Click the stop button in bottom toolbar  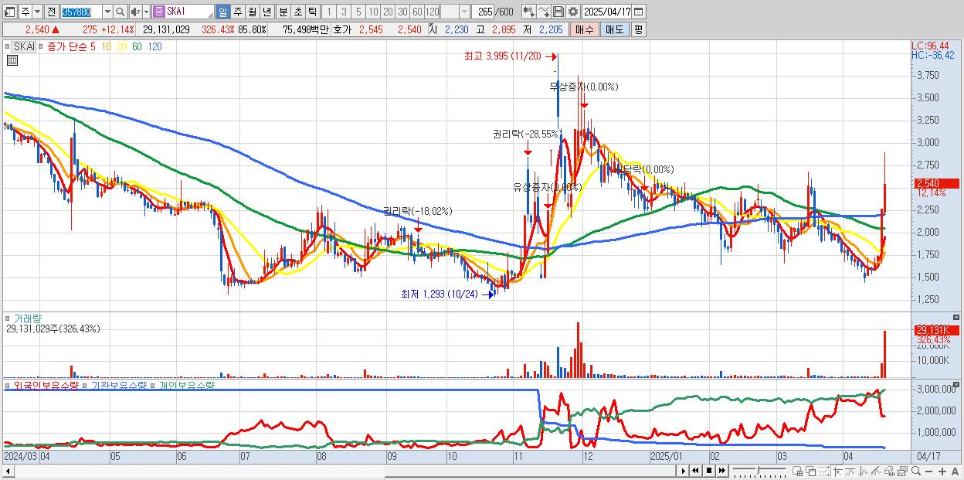click(708, 471)
